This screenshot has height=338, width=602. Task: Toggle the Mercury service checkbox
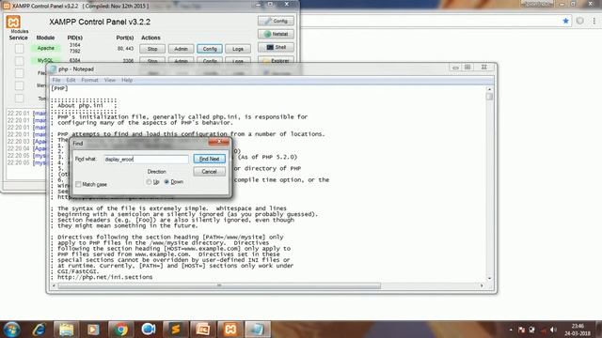point(19,85)
